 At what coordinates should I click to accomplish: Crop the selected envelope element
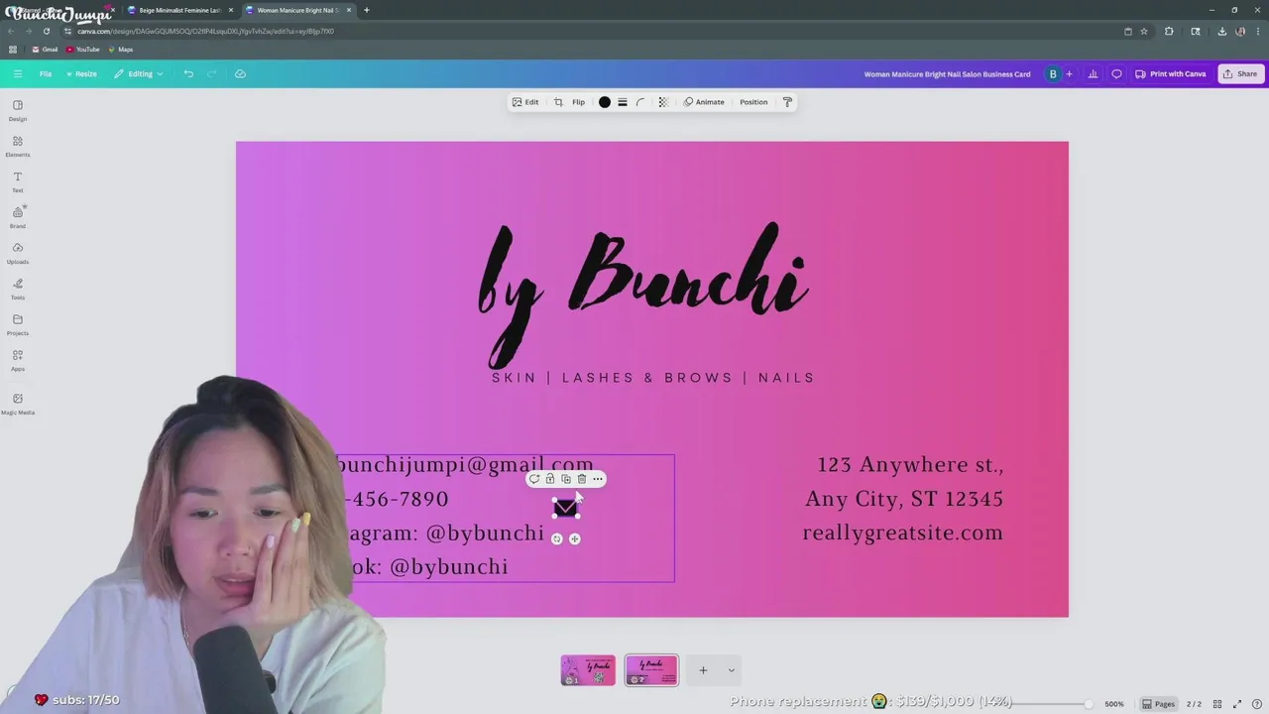click(x=558, y=102)
